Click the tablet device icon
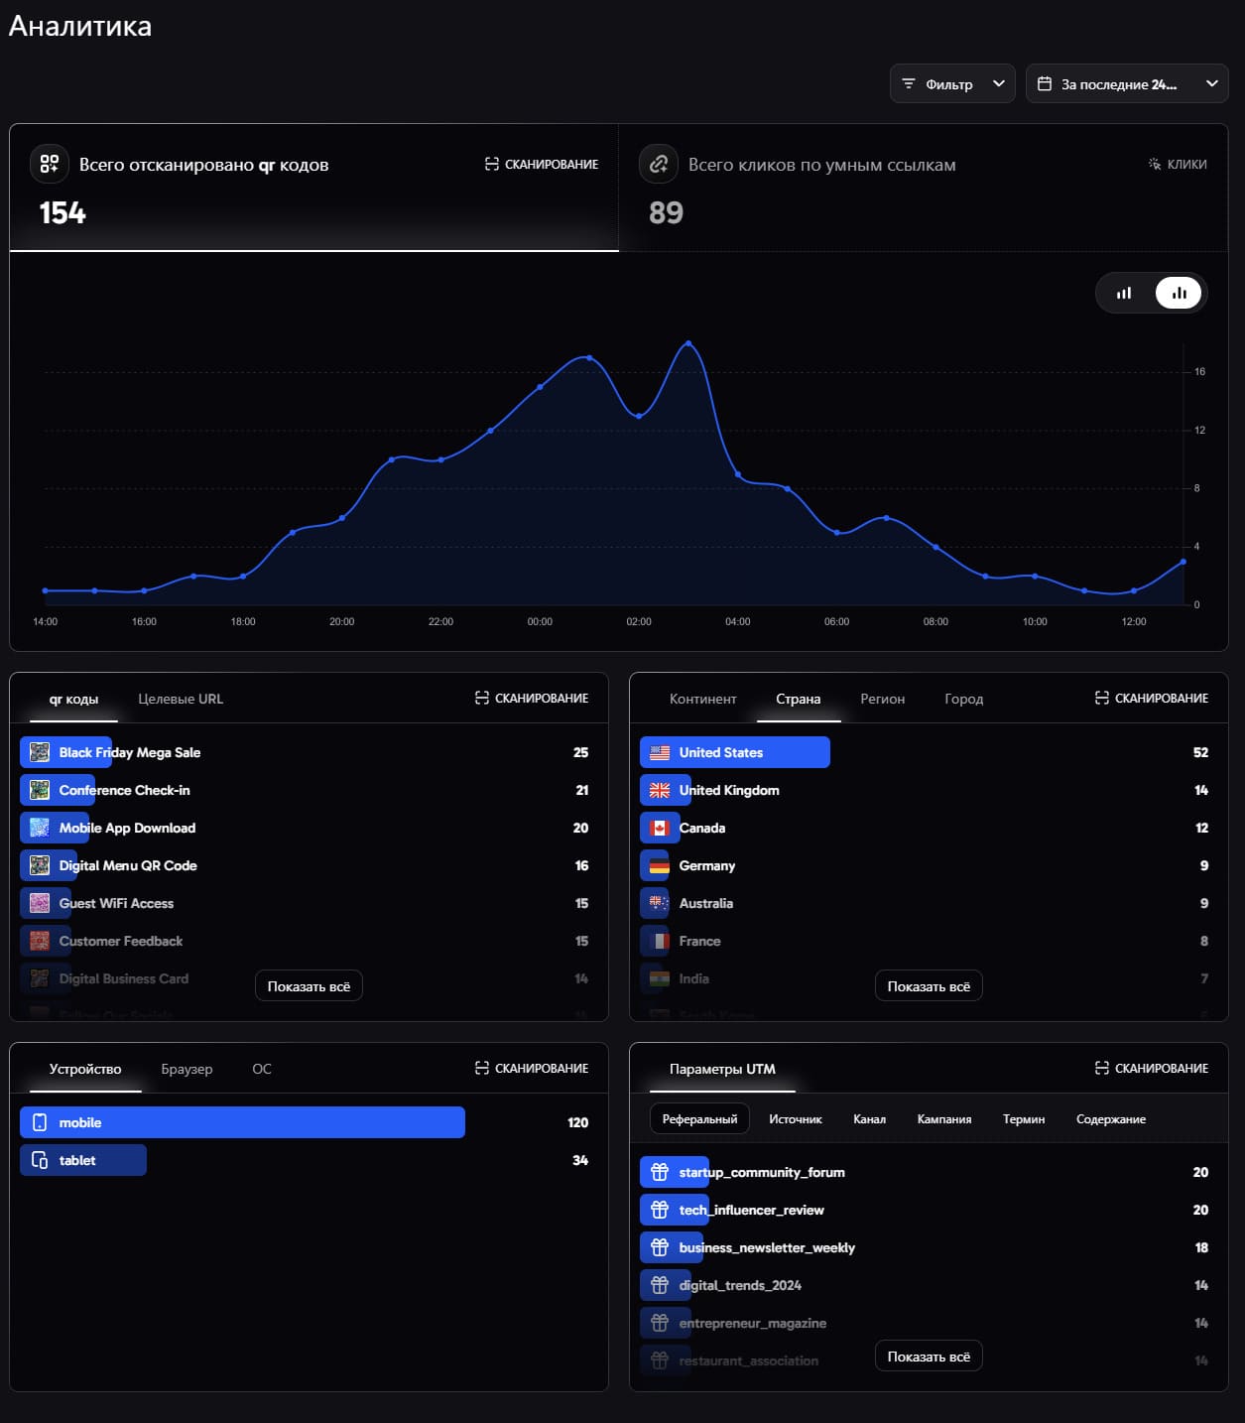Screen dimensions: 1245x1423 40,1160
